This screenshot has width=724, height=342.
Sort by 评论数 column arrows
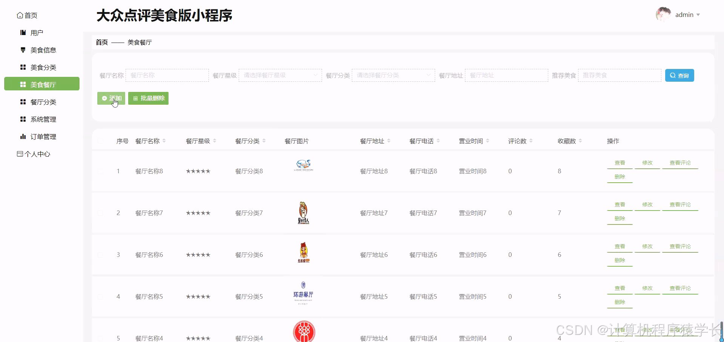(531, 141)
